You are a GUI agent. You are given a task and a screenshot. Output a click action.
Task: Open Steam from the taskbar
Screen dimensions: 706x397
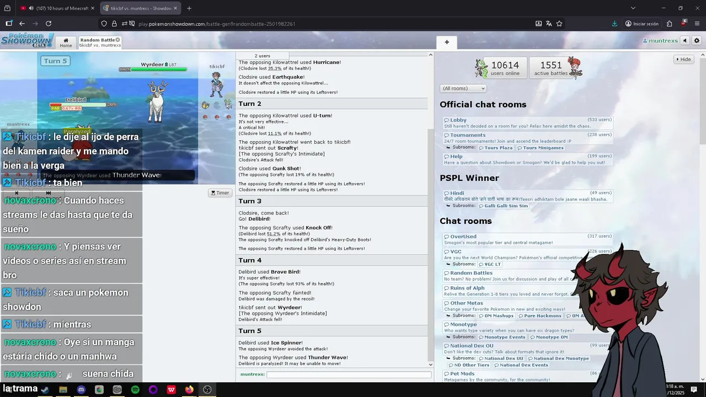(45, 389)
